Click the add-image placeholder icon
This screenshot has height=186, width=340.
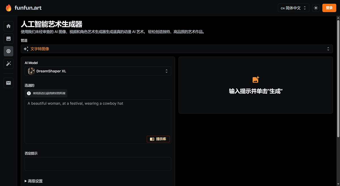[x=256, y=80]
